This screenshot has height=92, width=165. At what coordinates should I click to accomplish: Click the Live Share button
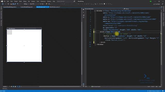click(x=156, y=4)
